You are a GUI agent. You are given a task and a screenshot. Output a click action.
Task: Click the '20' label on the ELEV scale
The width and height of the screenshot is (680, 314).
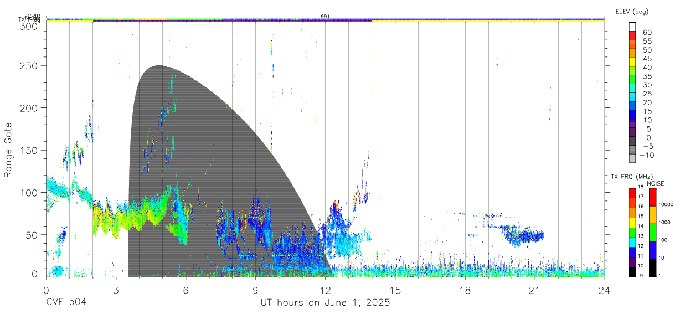pos(647,103)
